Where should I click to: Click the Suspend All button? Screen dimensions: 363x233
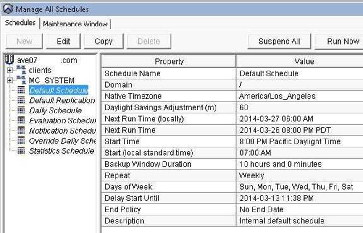coord(279,41)
